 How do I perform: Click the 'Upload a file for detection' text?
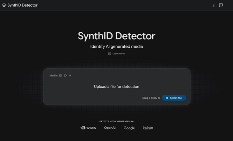pyautogui.click(x=117, y=87)
